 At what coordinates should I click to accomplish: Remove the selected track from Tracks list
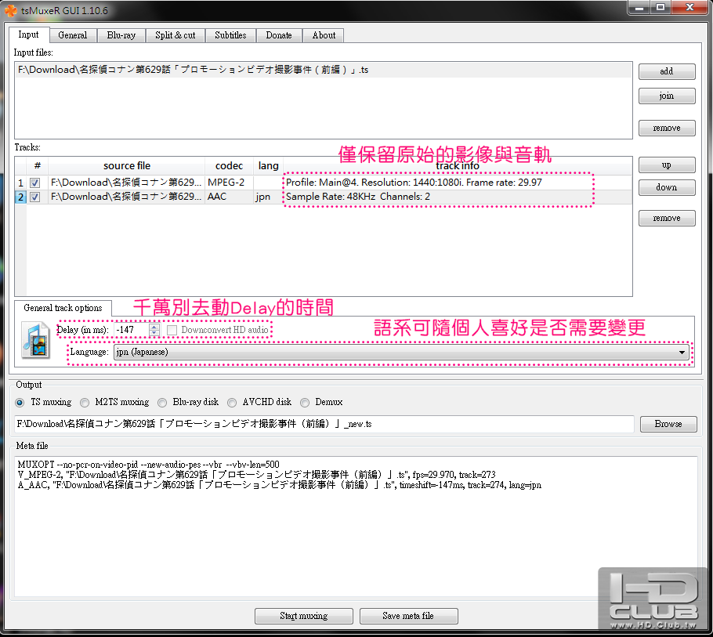pyautogui.click(x=667, y=219)
